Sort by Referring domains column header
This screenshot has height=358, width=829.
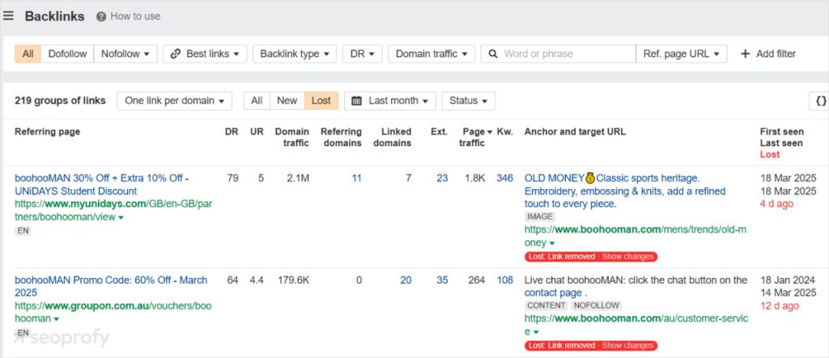click(341, 137)
